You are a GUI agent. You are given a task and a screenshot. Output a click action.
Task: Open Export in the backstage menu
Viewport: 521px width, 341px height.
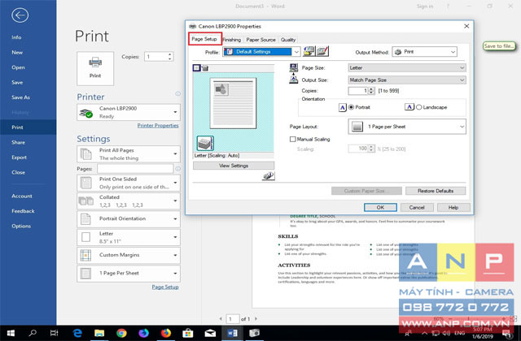point(19,158)
